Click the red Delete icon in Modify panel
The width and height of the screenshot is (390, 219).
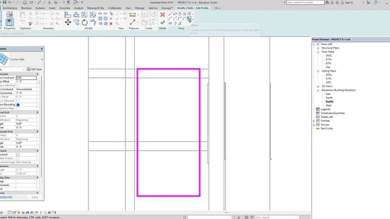pyautogui.click(x=111, y=24)
